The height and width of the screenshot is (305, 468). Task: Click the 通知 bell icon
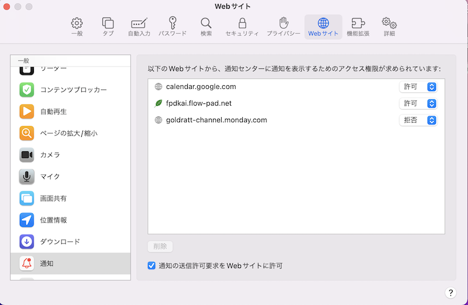tap(26, 264)
